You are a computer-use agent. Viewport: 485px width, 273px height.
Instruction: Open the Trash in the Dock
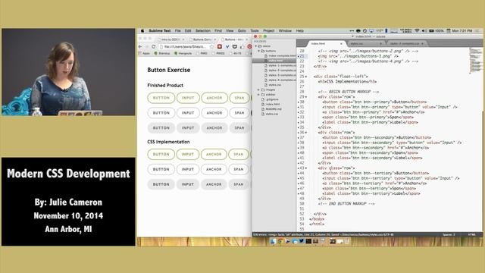347,241
